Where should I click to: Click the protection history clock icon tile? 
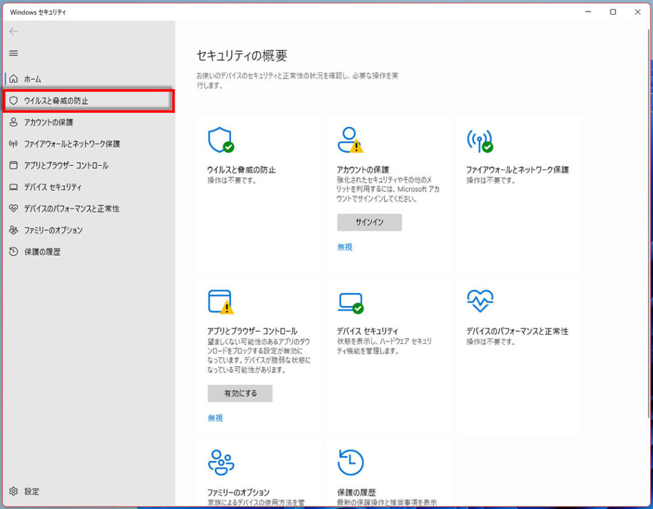(x=350, y=462)
